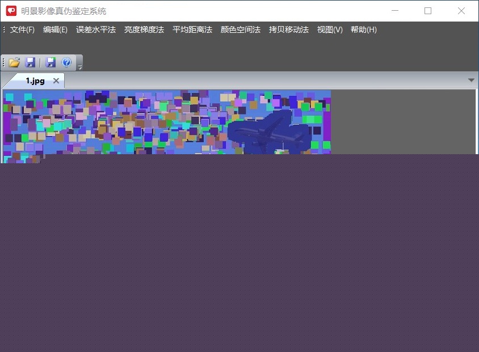
Task: Open the 误差水平法 menu
Action: (x=96, y=29)
